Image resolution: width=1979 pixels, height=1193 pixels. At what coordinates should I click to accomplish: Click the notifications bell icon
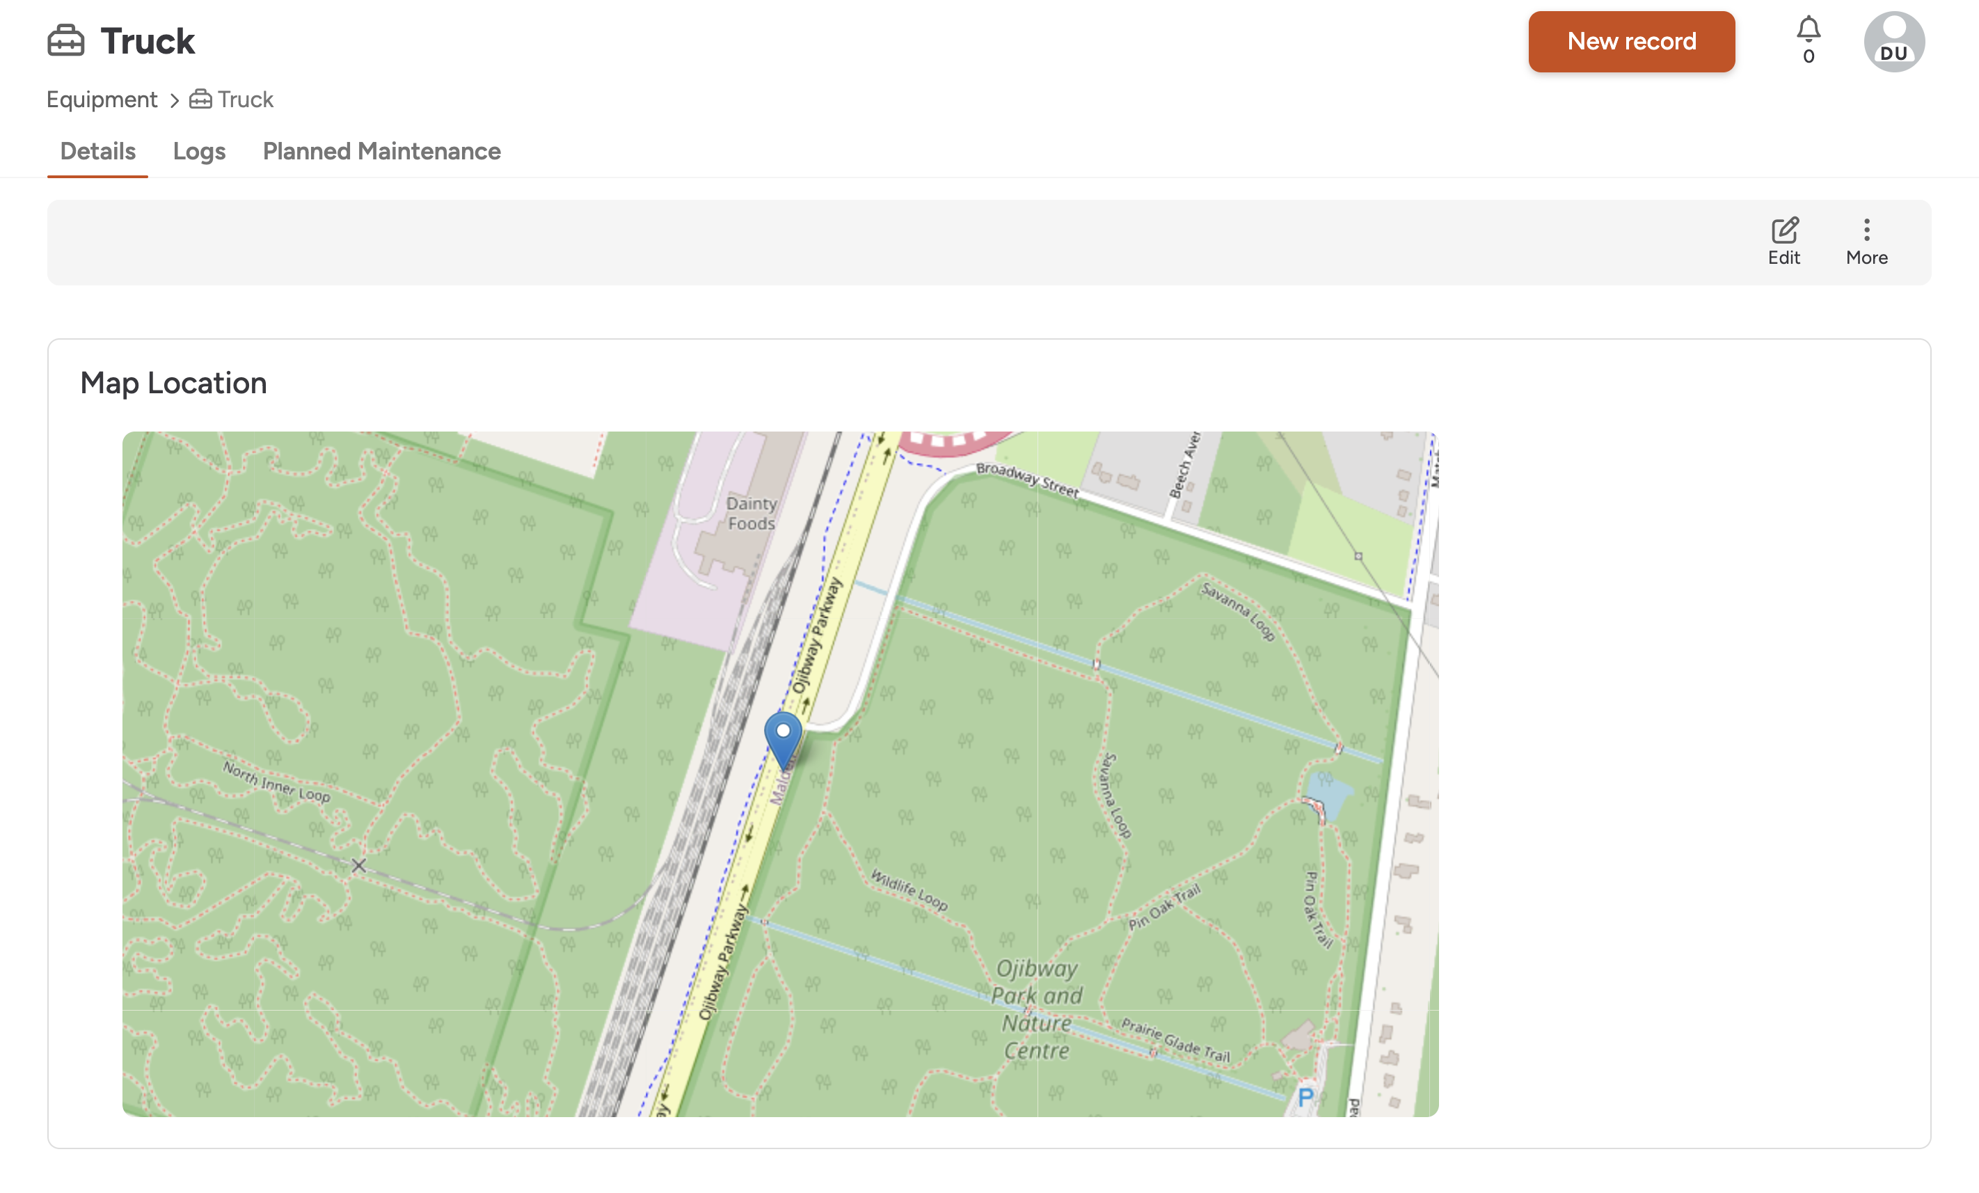point(1808,31)
